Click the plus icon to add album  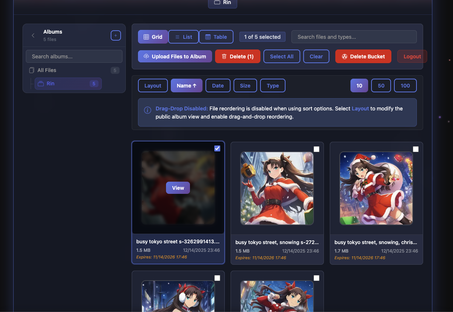point(116,35)
